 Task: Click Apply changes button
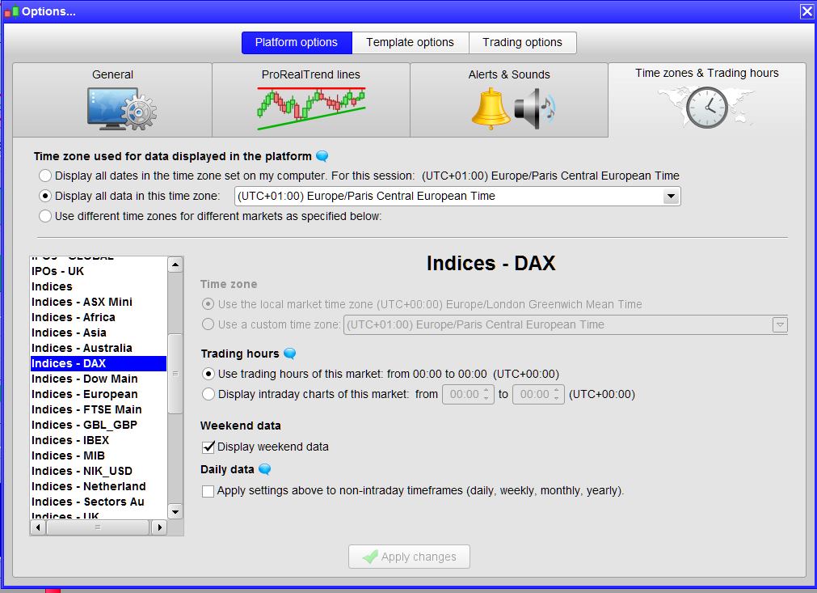click(x=409, y=557)
